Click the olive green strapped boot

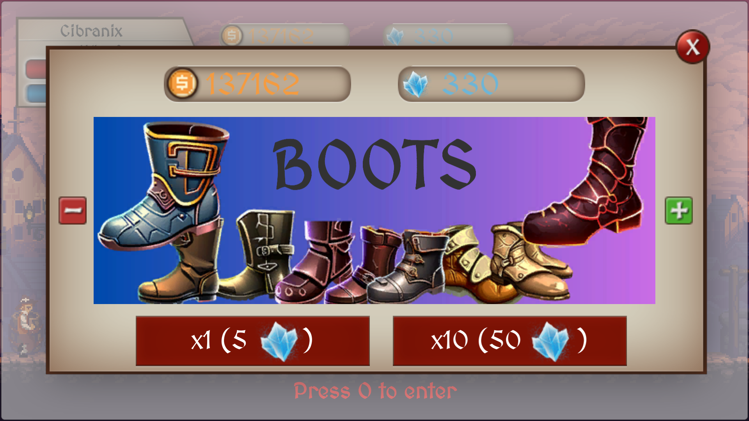[x=257, y=254]
